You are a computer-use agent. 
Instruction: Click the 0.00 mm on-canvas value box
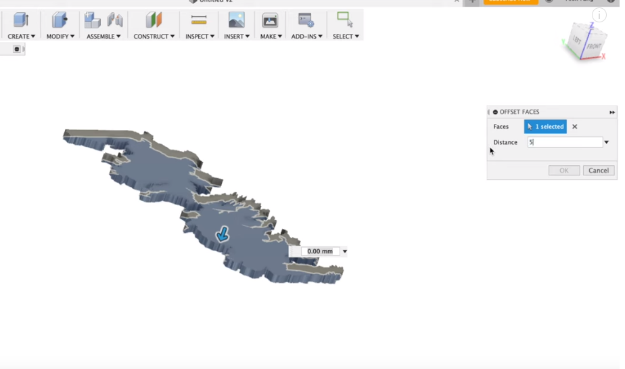(x=320, y=251)
